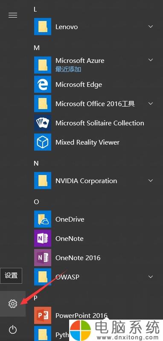This screenshot has width=163, height=341.
Task: Jump to apps via letter M header
Action: [x=37, y=48]
